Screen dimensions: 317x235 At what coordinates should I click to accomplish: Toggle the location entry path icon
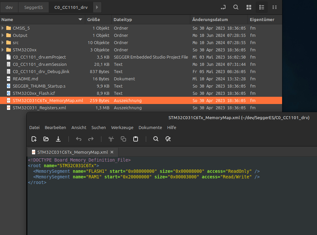click(223, 7)
